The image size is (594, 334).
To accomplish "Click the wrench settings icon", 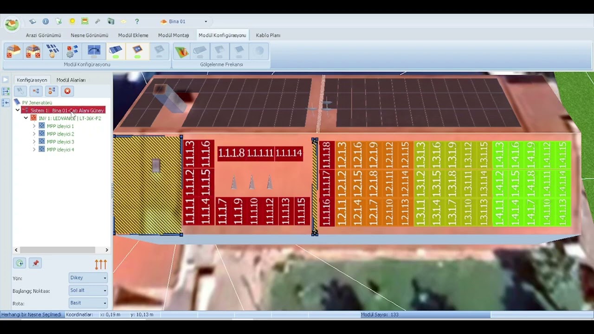I will pos(97,21).
